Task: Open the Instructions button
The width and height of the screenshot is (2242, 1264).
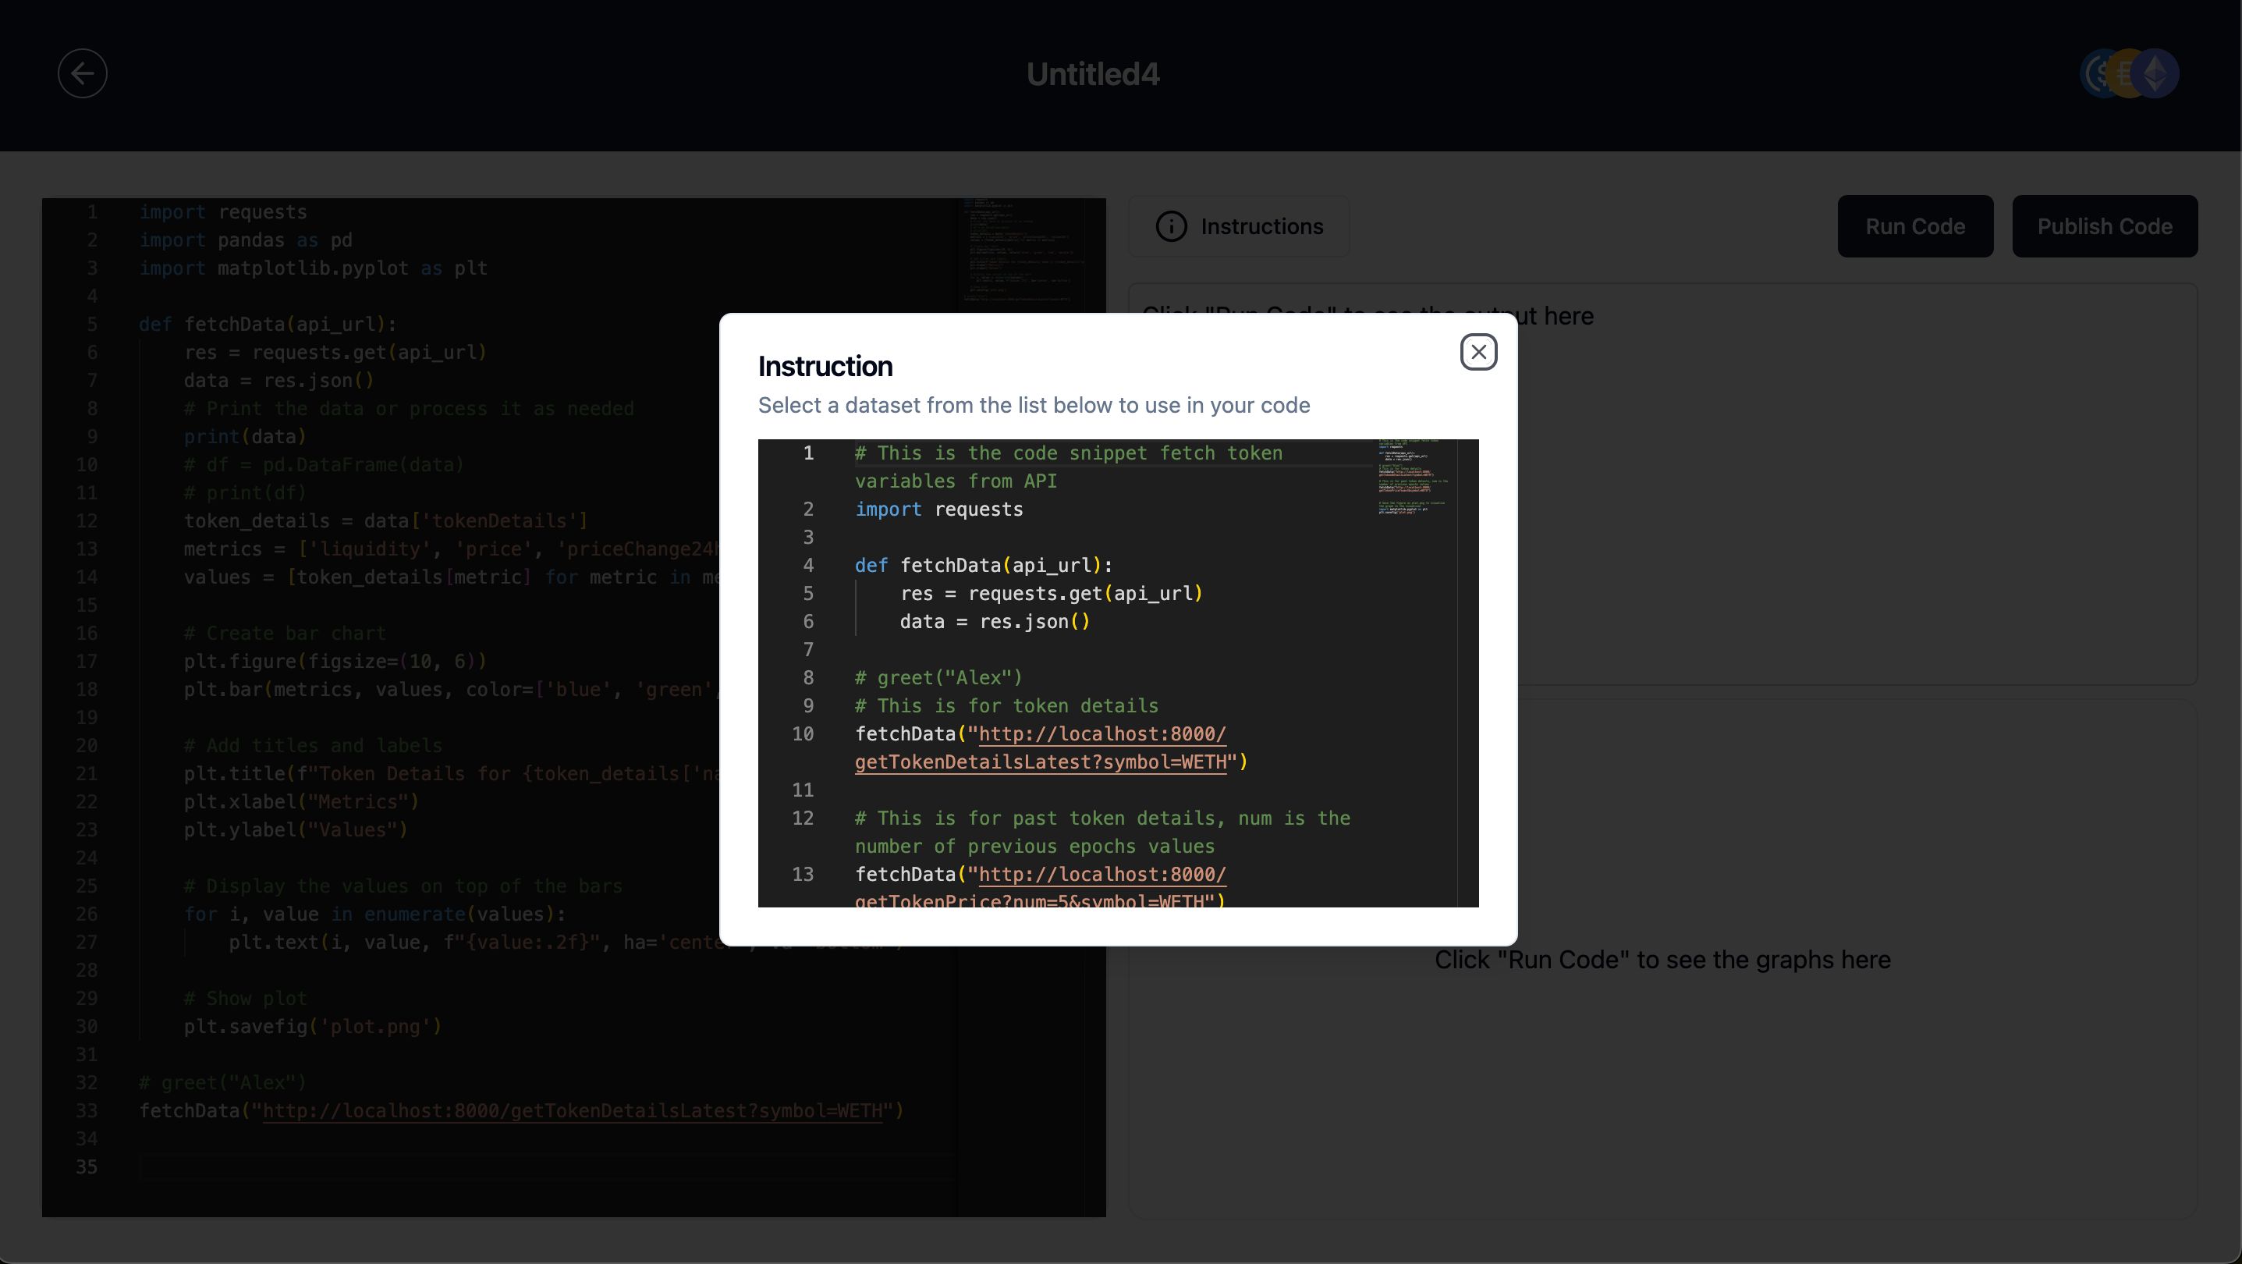Action: [x=1239, y=226]
